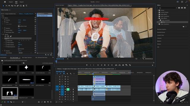
Task: Step back one frame in program monitor
Action: coord(102,65)
